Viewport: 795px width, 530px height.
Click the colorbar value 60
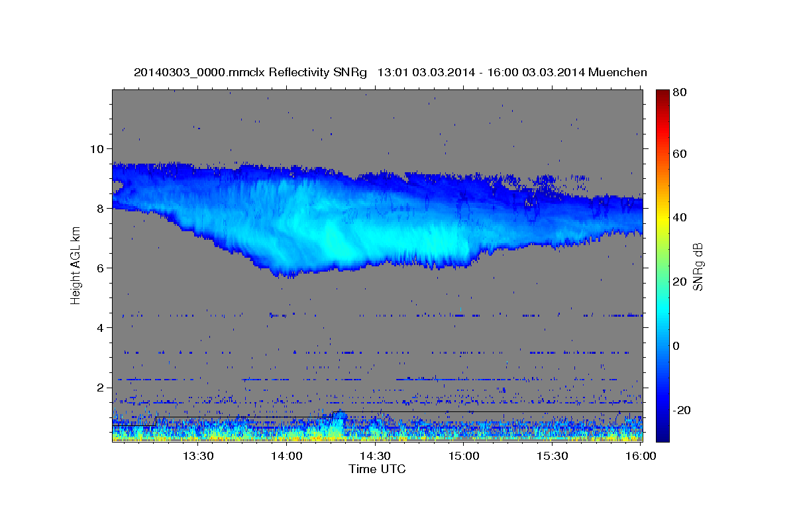click(x=681, y=154)
